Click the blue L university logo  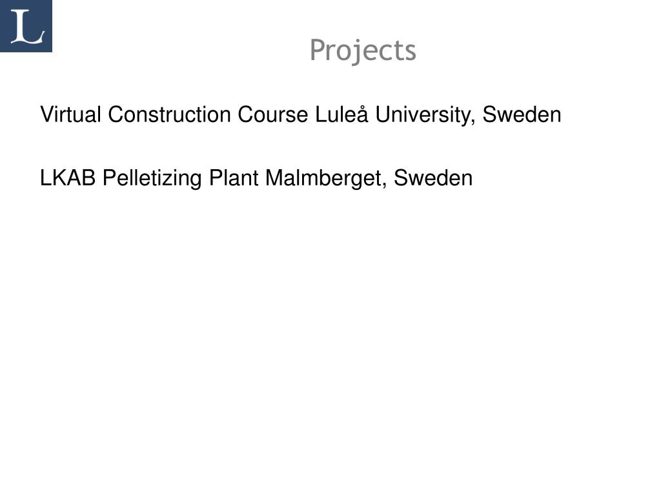(x=26, y=26)
